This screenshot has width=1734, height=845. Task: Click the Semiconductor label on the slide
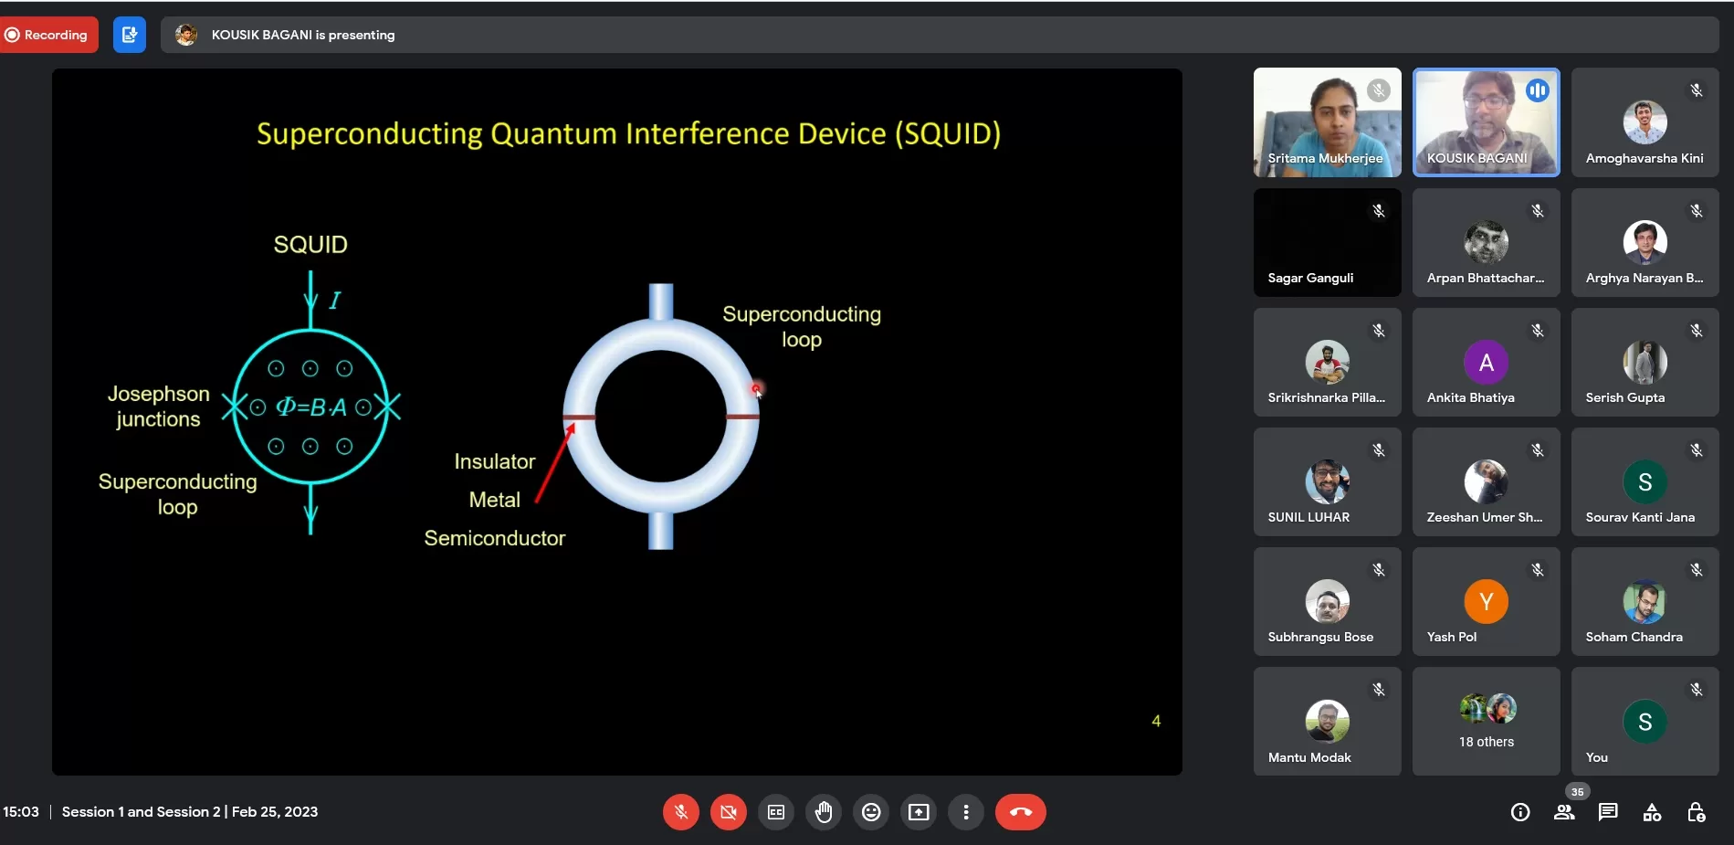pos(495,538)
